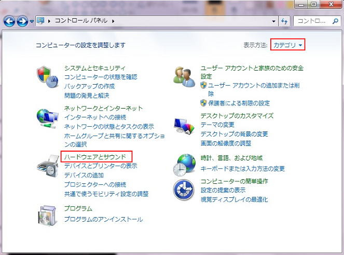Open 設定の提案の表示 link
Viewport: 344px width, 255px height.
pos(223,190)
